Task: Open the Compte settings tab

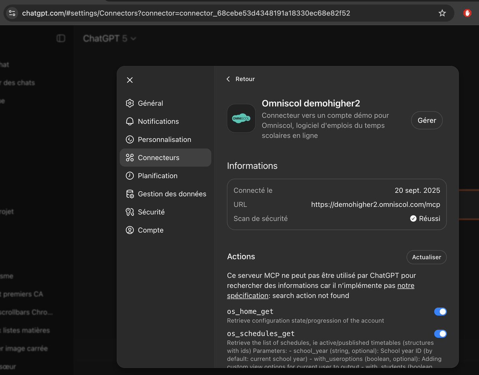Action: 165,230
